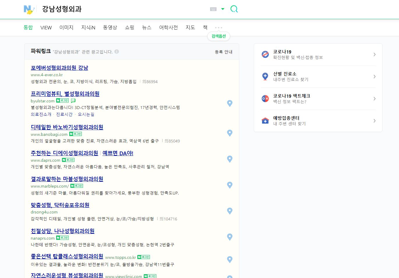Click the map pin for 디에이성형외과의원
Screen dimensions: 399x278
click(230, 159)
